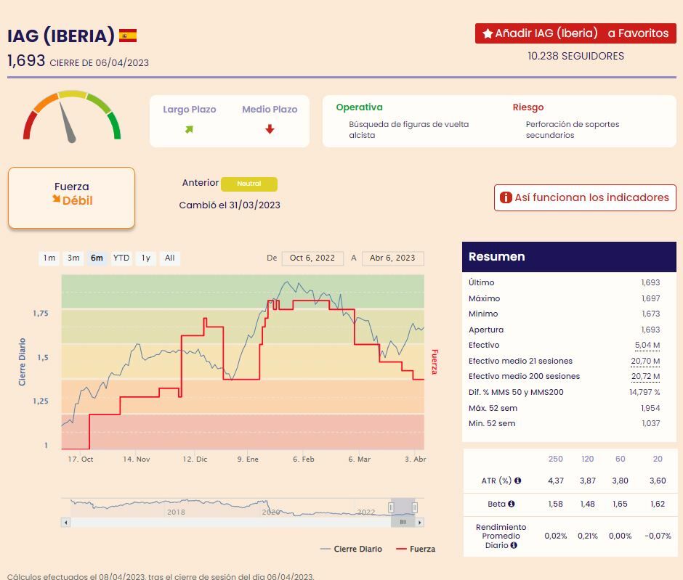683x580 pixels.
Task: Click the Beta info icon
Action: 512,504
